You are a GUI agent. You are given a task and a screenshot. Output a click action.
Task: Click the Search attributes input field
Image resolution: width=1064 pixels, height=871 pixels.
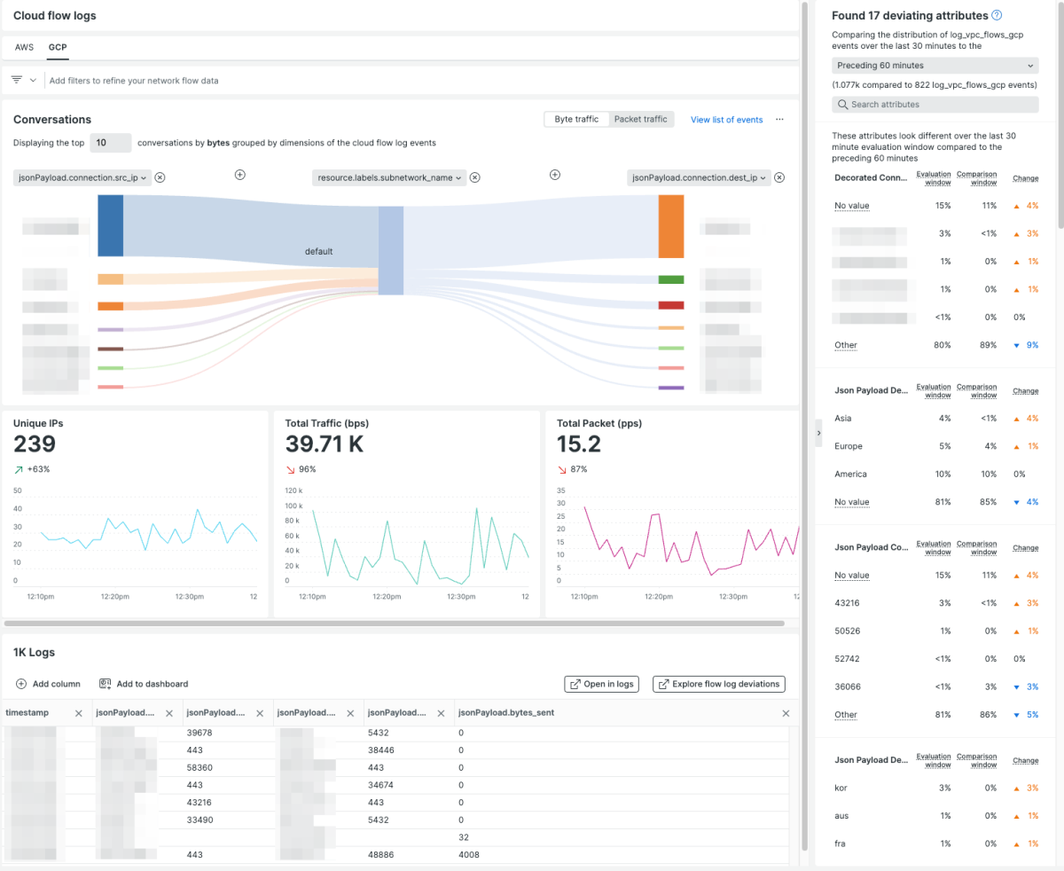click(x=935, y=105)
